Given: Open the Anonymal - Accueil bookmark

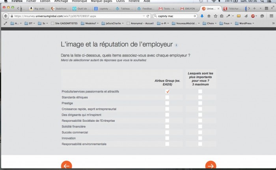Looking at the screenshot, I should (140, 23).
